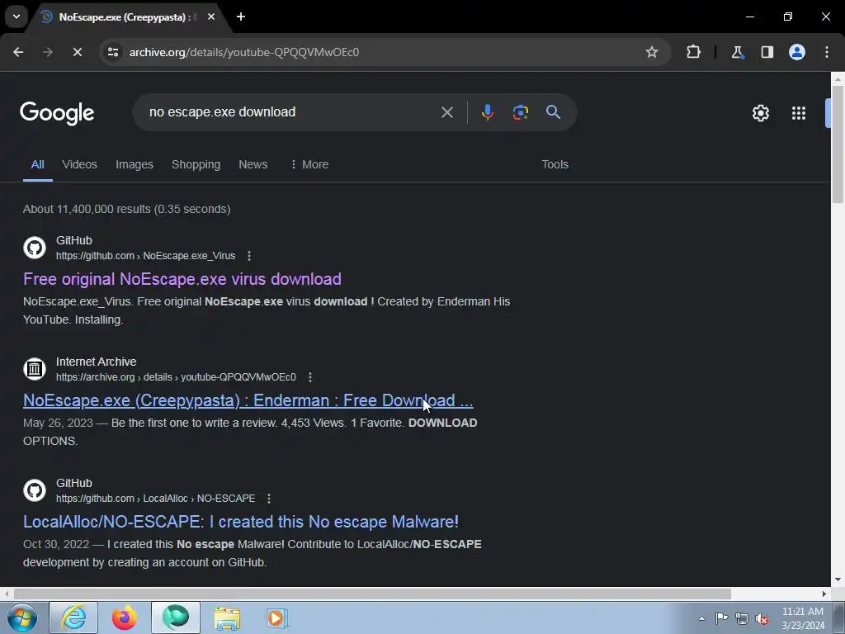Click inside the Google search field

tap(291, 112)
